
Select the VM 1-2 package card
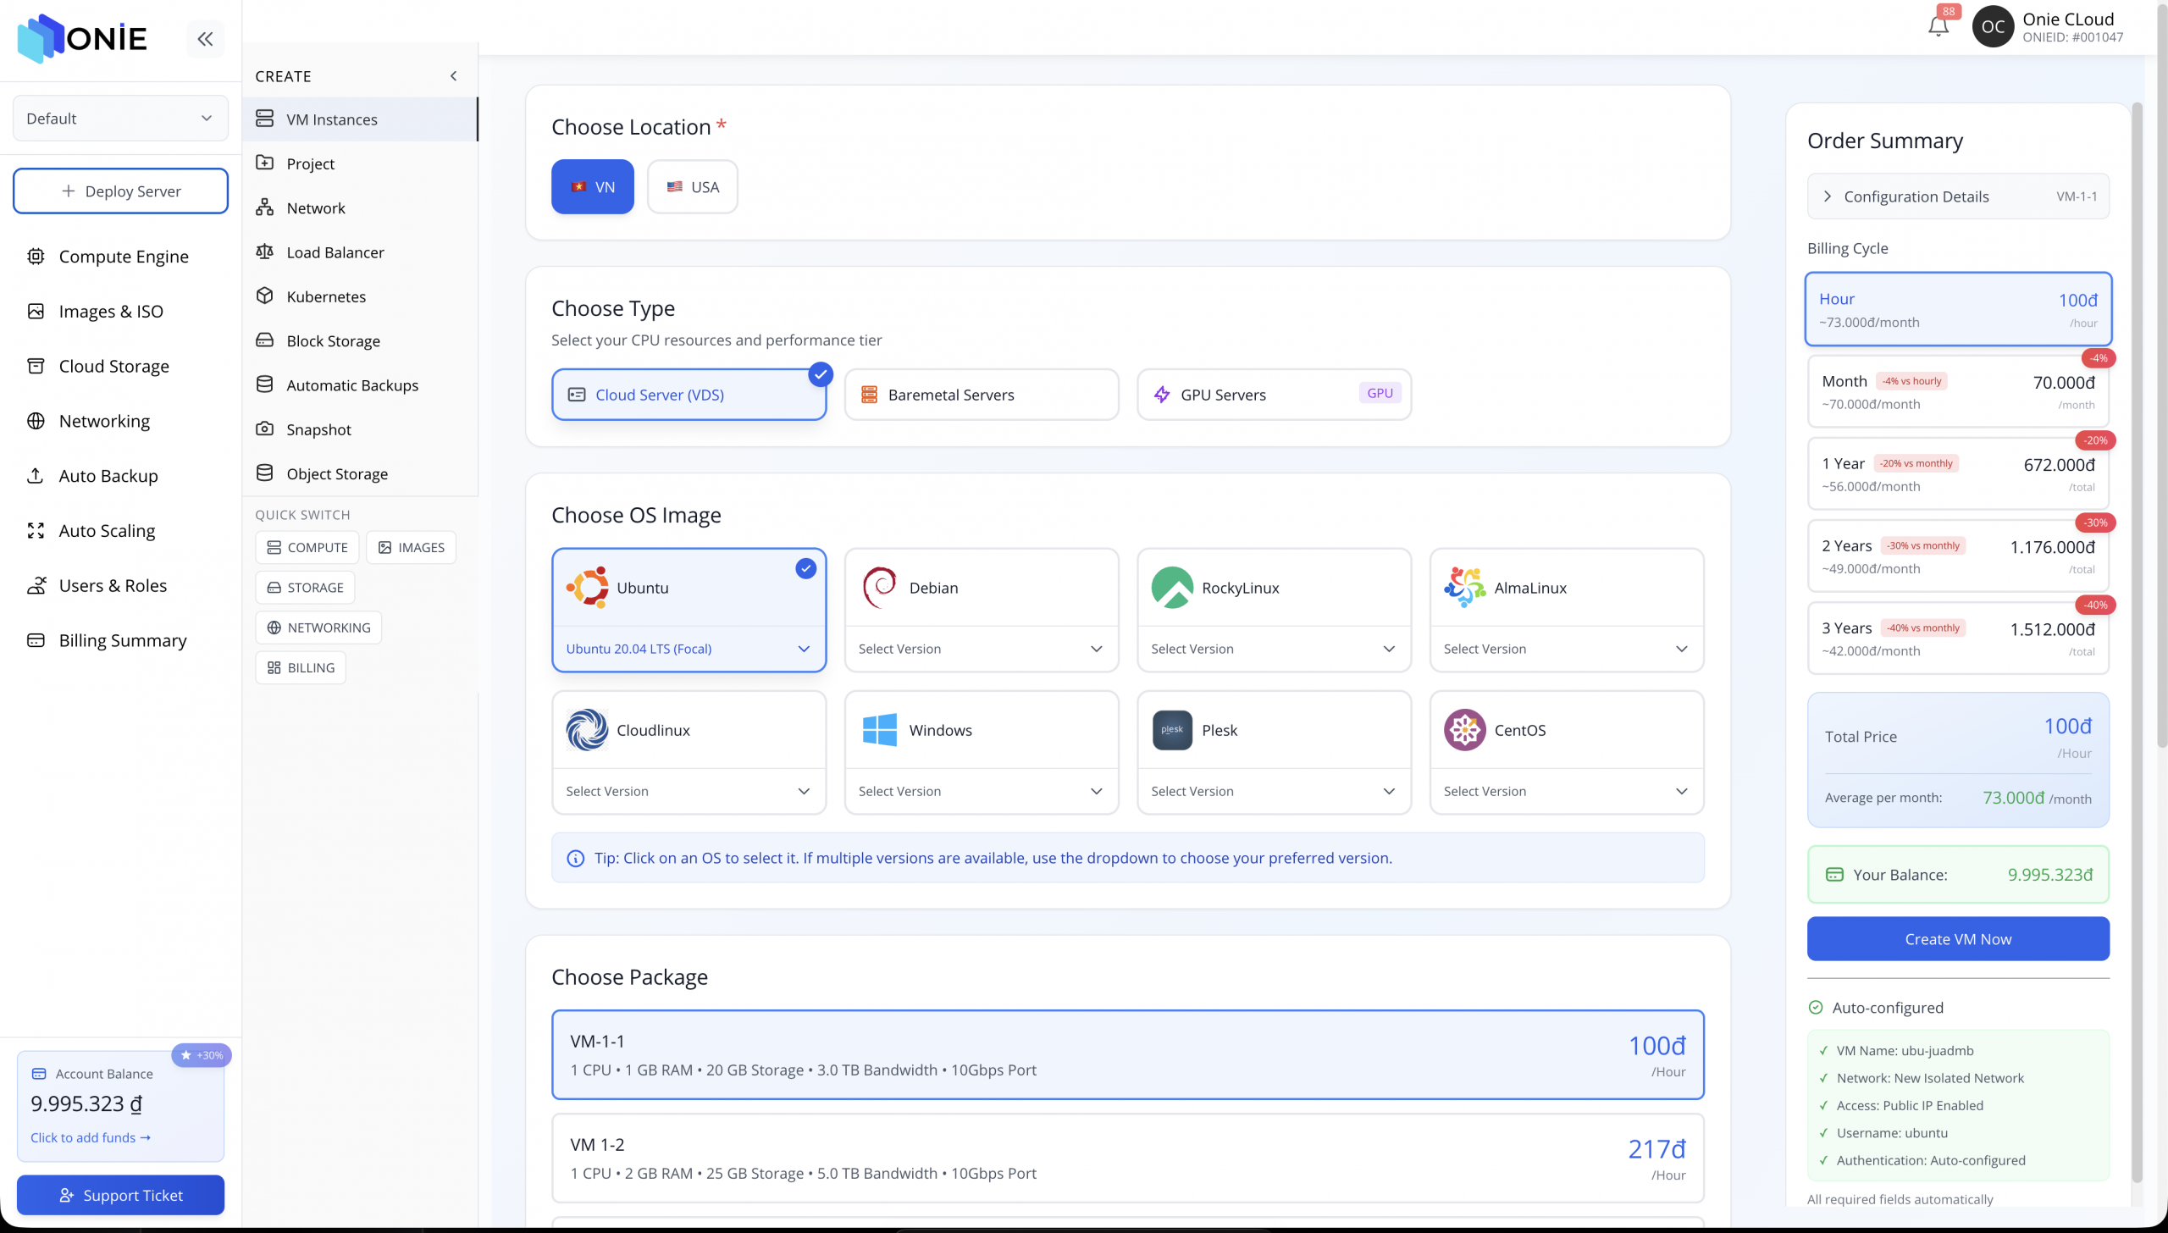pos(1126,1158)
